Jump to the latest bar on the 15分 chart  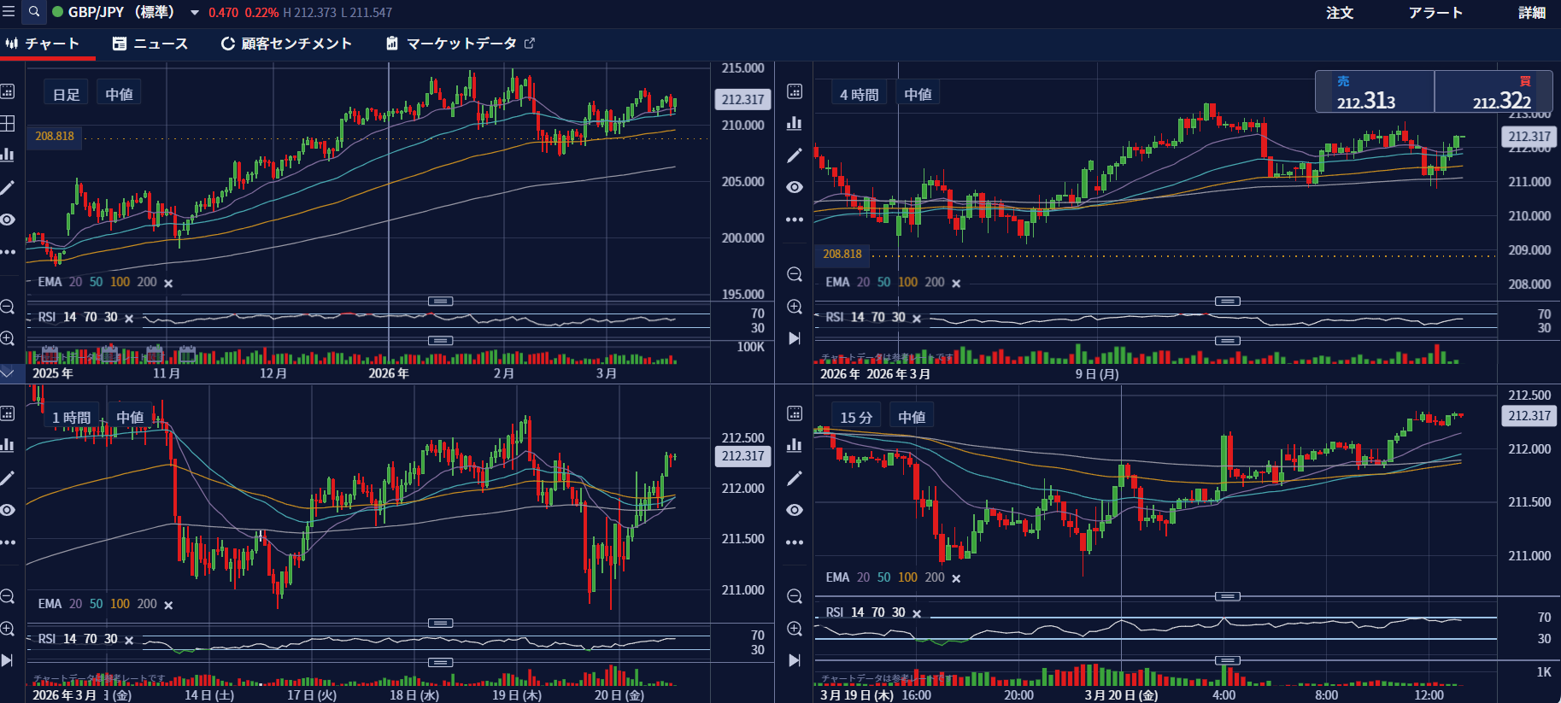pyautogui.click(x=795, y=660)
